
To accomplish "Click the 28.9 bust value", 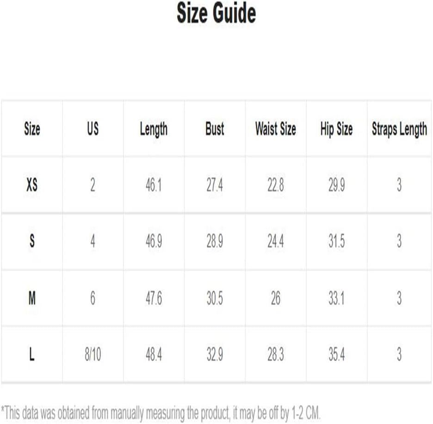I will tap(215, 241).
